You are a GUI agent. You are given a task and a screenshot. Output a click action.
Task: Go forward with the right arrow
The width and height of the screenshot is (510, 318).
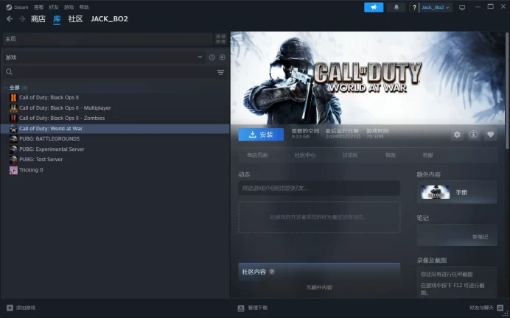coord(22,19)
